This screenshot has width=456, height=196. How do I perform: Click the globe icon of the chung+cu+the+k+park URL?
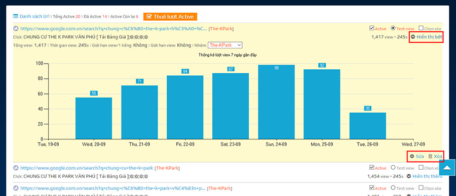click(16, 168)
